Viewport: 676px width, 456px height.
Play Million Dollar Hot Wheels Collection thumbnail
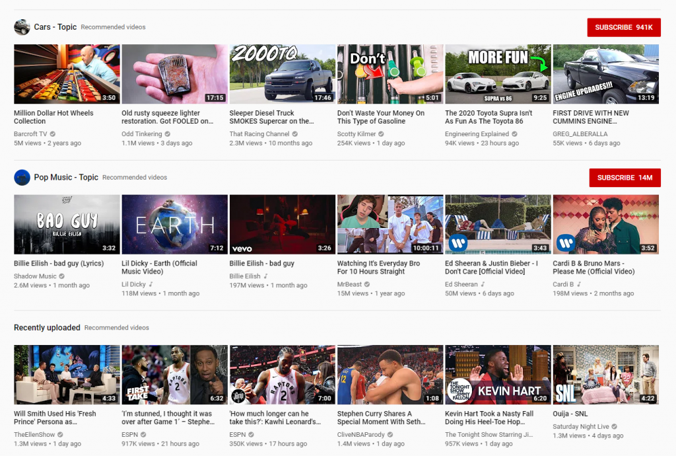67,74
